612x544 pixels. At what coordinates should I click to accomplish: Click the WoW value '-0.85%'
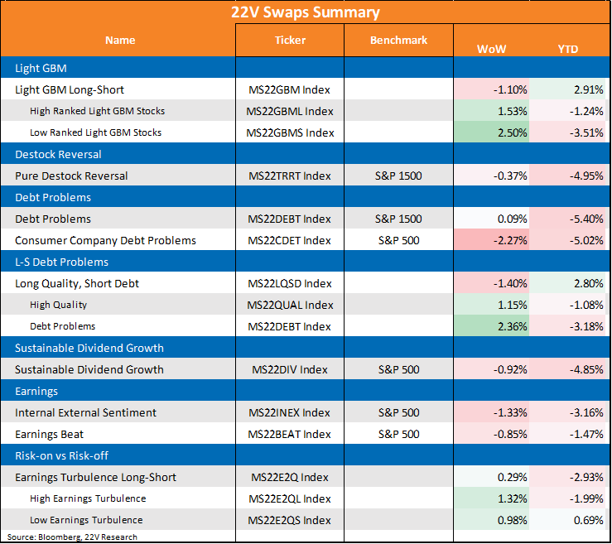pos(510,435)
